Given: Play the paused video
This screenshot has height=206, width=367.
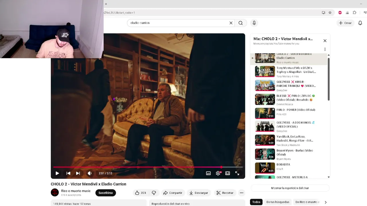Looking at the screenshot, I should [57, 173].
